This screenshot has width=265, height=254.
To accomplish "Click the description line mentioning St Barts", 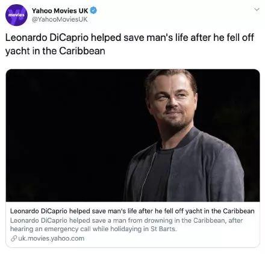I will [93, 229].
